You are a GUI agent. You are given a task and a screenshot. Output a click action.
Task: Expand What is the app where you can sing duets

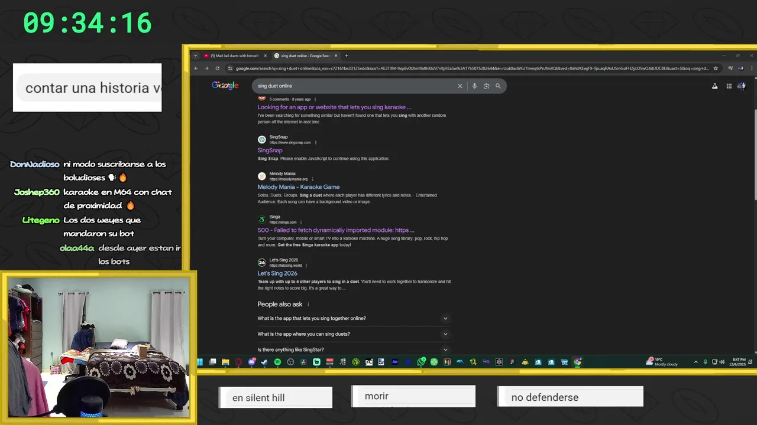click(353, 334)
